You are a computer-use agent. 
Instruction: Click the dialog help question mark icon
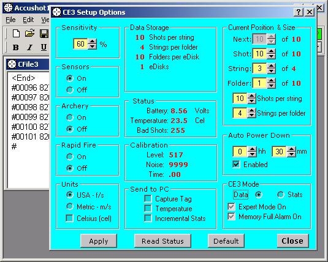coord(299,12)
